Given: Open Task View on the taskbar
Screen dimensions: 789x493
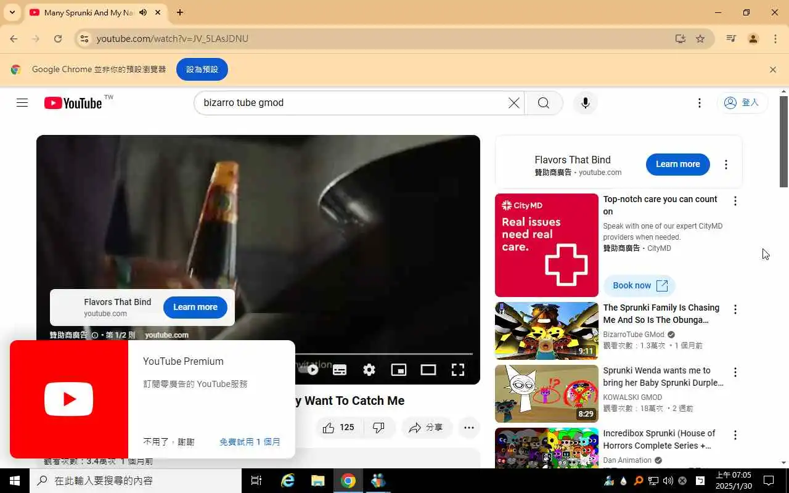Looking at the screenshot, I should (256, 481).
